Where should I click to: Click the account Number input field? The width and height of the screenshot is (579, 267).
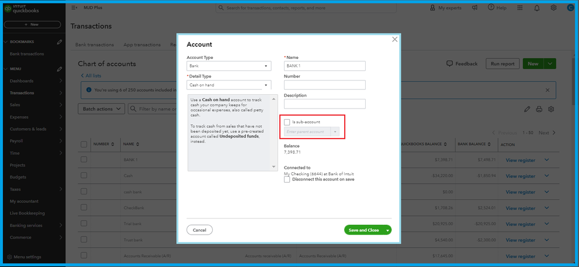(x=325, y=85)
